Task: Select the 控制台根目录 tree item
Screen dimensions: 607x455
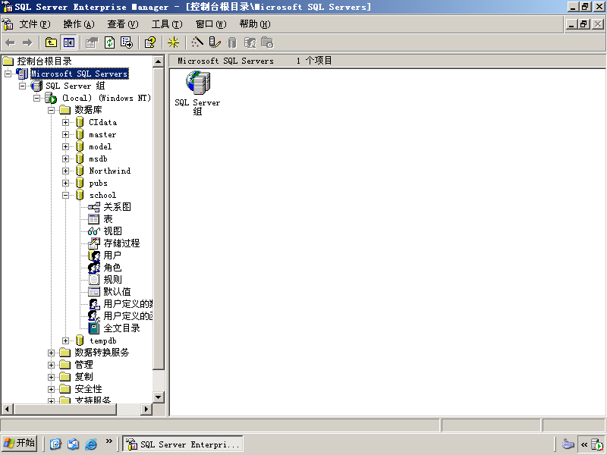Action: click(x=44, y=61)
